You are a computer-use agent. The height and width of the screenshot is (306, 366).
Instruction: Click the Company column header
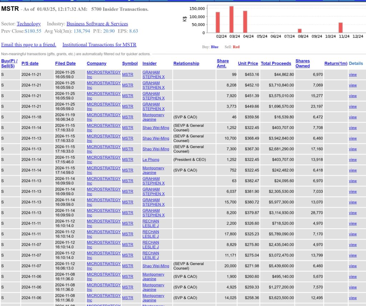[97, 64]
